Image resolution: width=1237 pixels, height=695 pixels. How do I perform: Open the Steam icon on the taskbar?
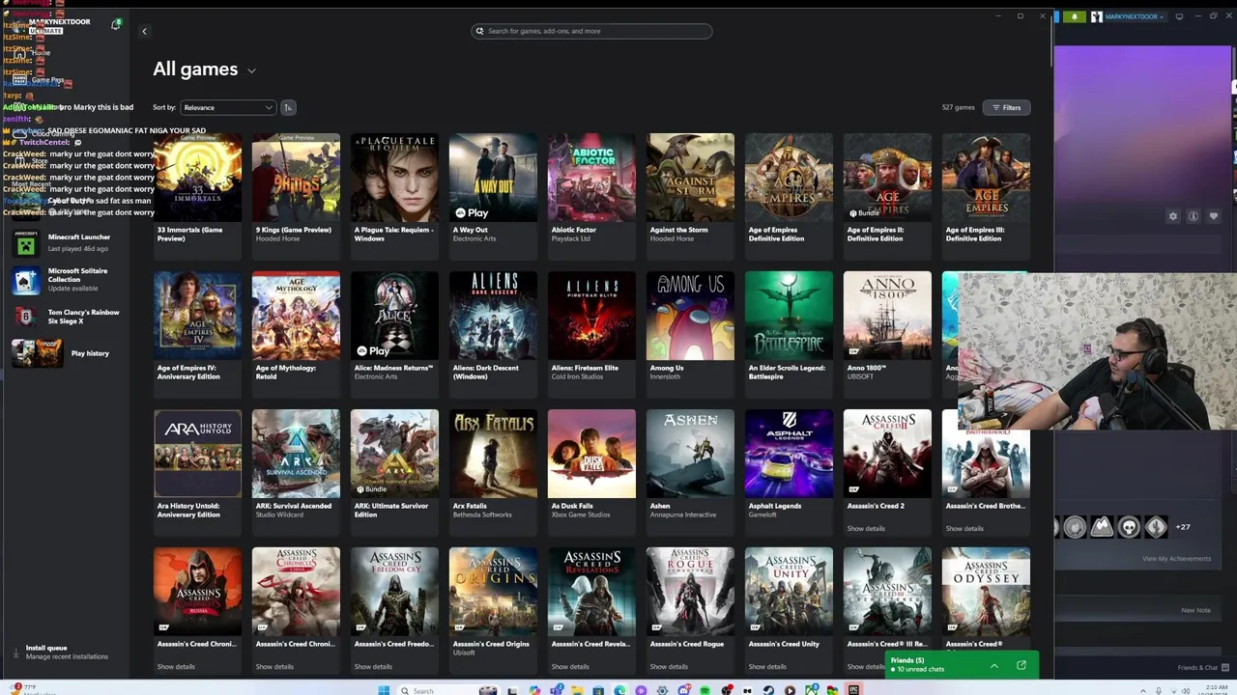(769, 690)
